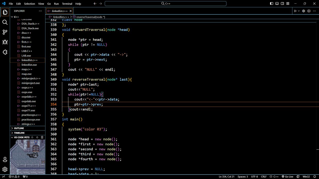Image resolution: width=319 pixels, height=179 pixels.
Task: Open map.c++ in the file tree
Action: 28,69
